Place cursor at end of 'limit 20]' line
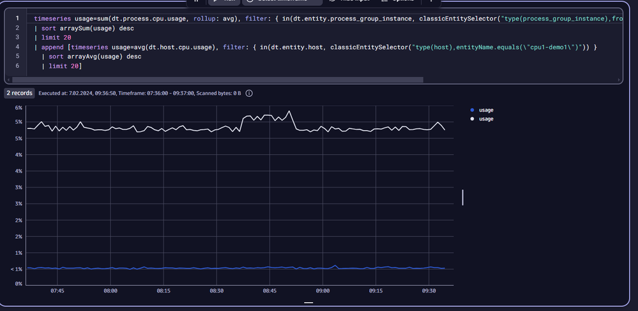Viewport: 638px width, 311px height. pyautogui.click(x=82, y=66)
